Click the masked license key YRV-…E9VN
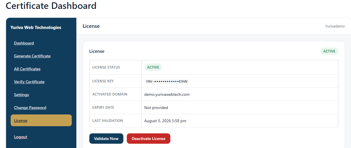The width and height of the screenshot is (351, 148). tap(167, 81)
